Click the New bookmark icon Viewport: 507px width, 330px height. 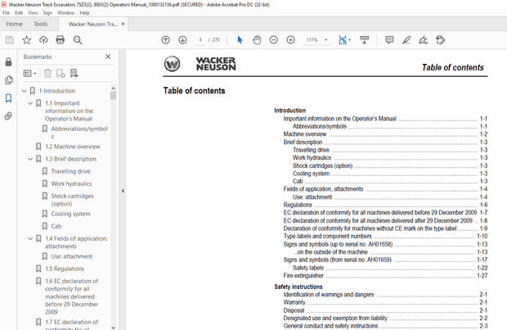[61, 73]
